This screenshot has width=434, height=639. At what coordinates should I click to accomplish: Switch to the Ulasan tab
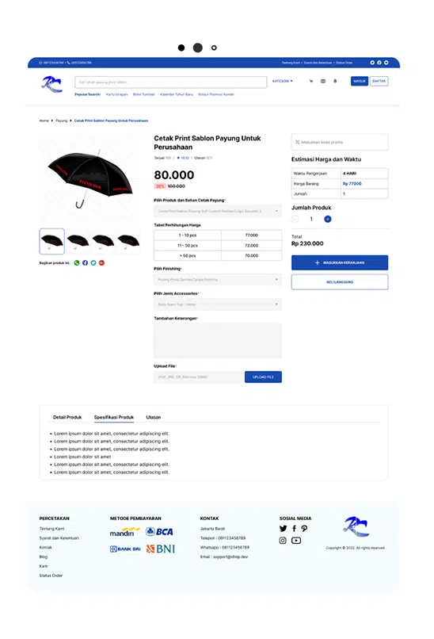coord(154,417)
